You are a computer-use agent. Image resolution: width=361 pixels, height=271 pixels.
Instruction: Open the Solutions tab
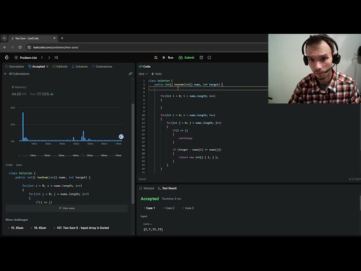[x=80, y=67]
